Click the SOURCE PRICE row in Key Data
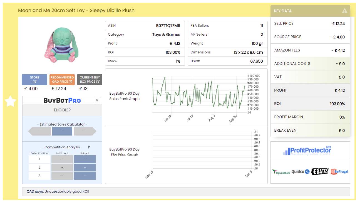The width and height of the screenshot is (360, 204). [x=310, y=37]
